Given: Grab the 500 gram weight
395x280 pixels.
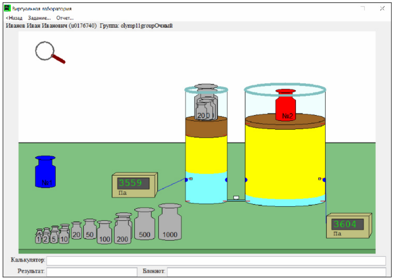Looking at the screenshot, I should 144,224.
